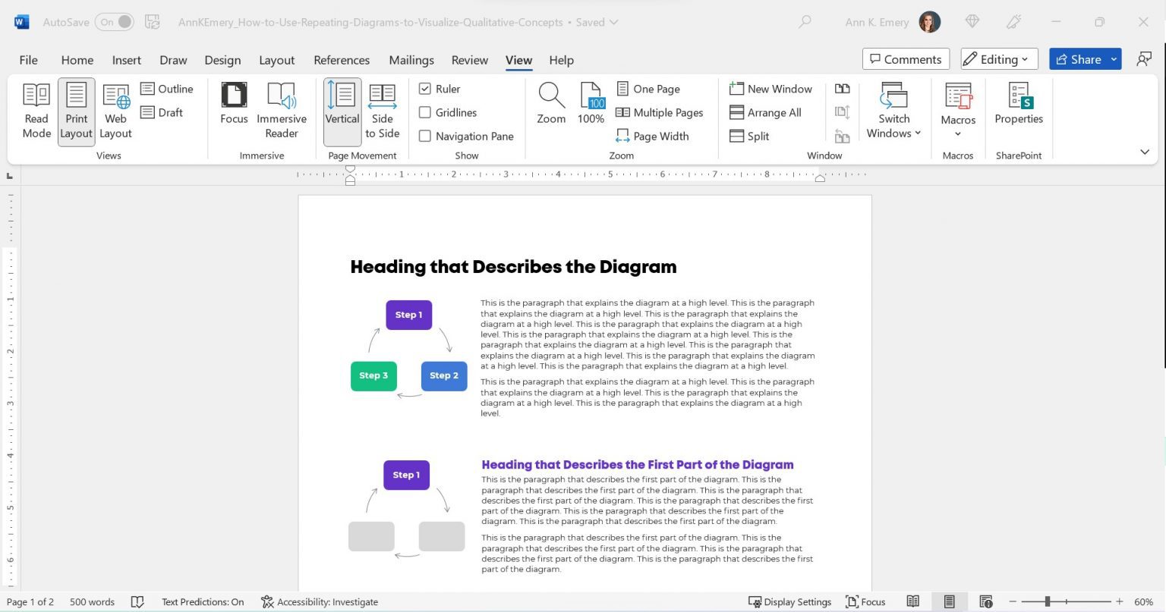Switch to the References ribbon tab

coord(342,60)
